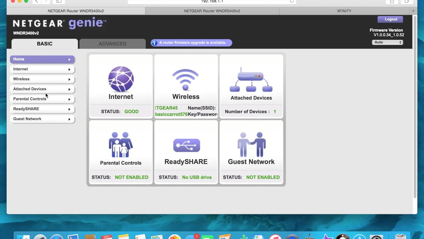The image size is (424, 239).
Task: Click the Attached Devices router network icon
Action: pos(251,79)
